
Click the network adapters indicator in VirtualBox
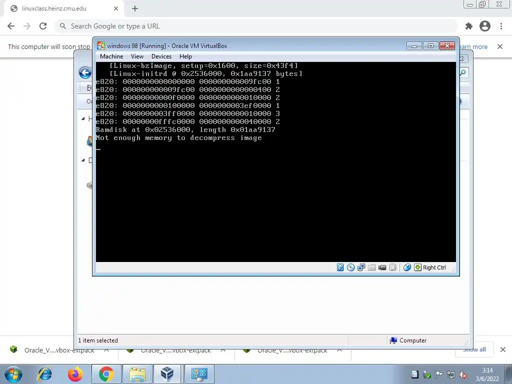(361, 267)
